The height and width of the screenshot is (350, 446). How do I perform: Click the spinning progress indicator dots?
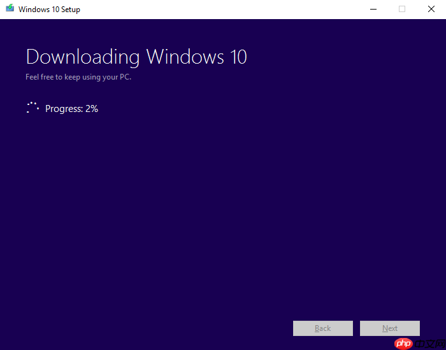coord(32,108)
